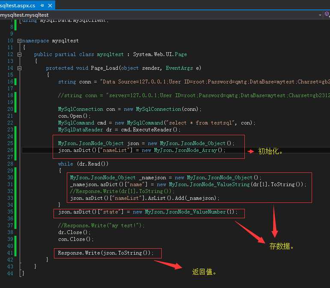Click 'json.asDict()["state"]' assignment line
Image resolution: width=330 pixels, height=288 pixels.
click(148, 212)
